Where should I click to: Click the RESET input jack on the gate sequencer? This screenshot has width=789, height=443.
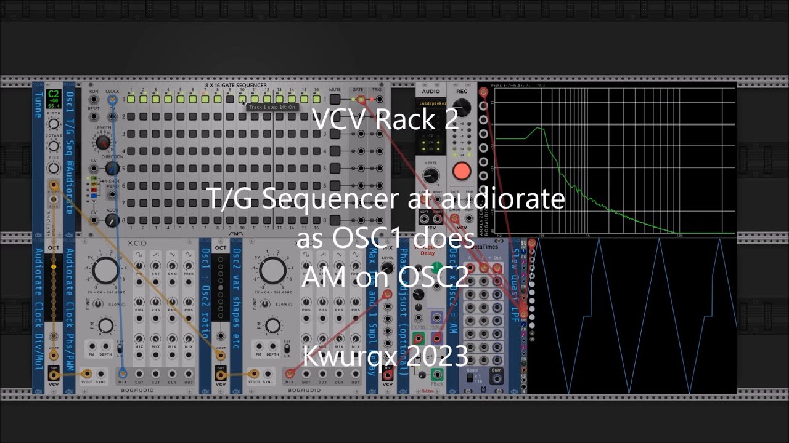pyautogui.click(x=94, y=117)
